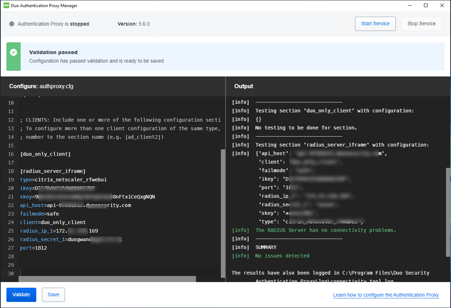This screenshot has width=451, height=308.
Task: Click 'No testing to be done for section.'
Action: click(x=306, y=128)
